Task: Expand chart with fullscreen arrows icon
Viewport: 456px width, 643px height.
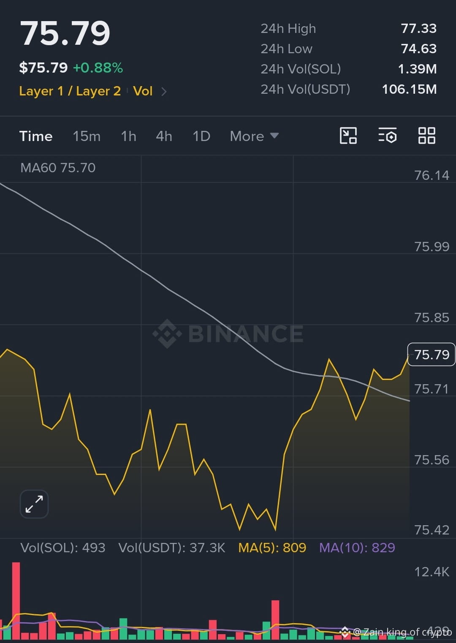Action: 34,504
